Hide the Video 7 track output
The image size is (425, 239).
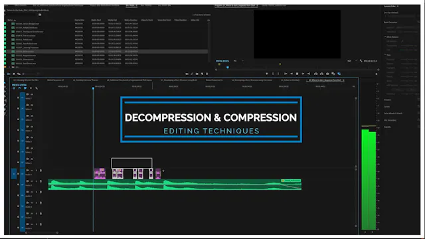[32, 94]
